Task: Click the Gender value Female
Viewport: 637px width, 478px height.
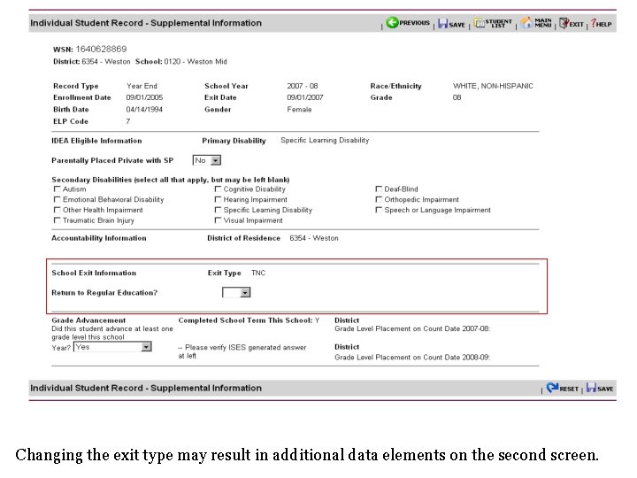Action: [299, 110]
